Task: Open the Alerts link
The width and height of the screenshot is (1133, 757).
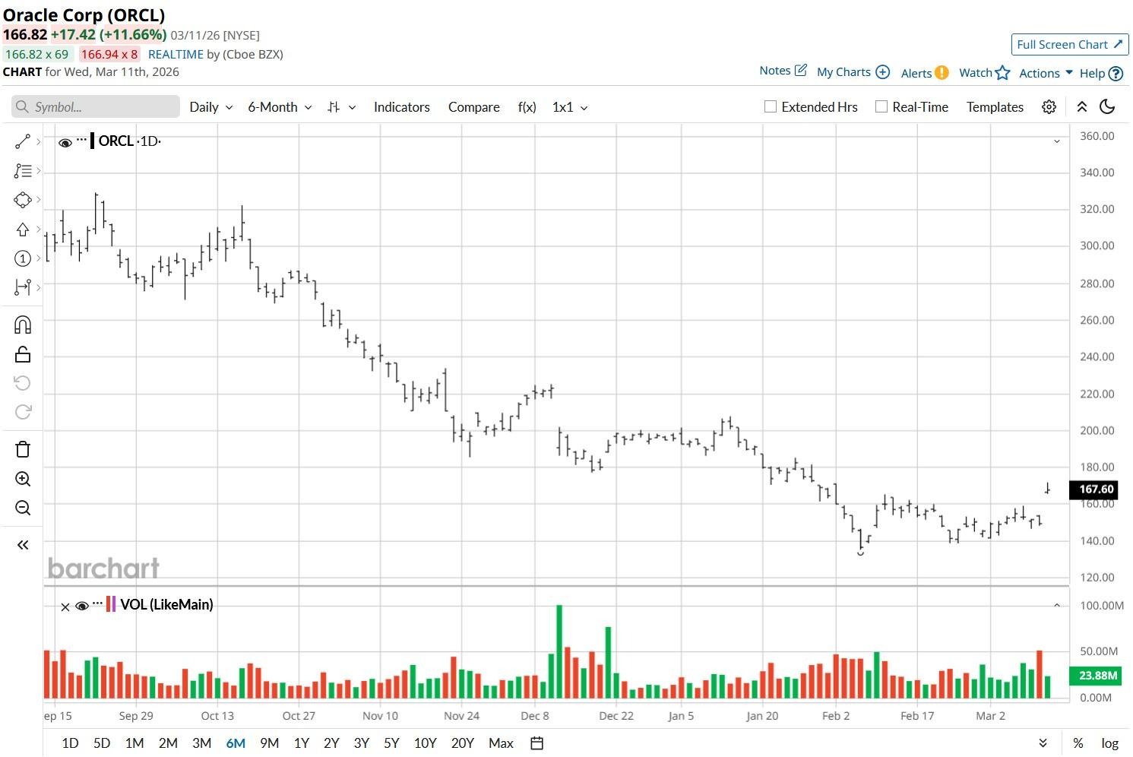Action: 916,73
